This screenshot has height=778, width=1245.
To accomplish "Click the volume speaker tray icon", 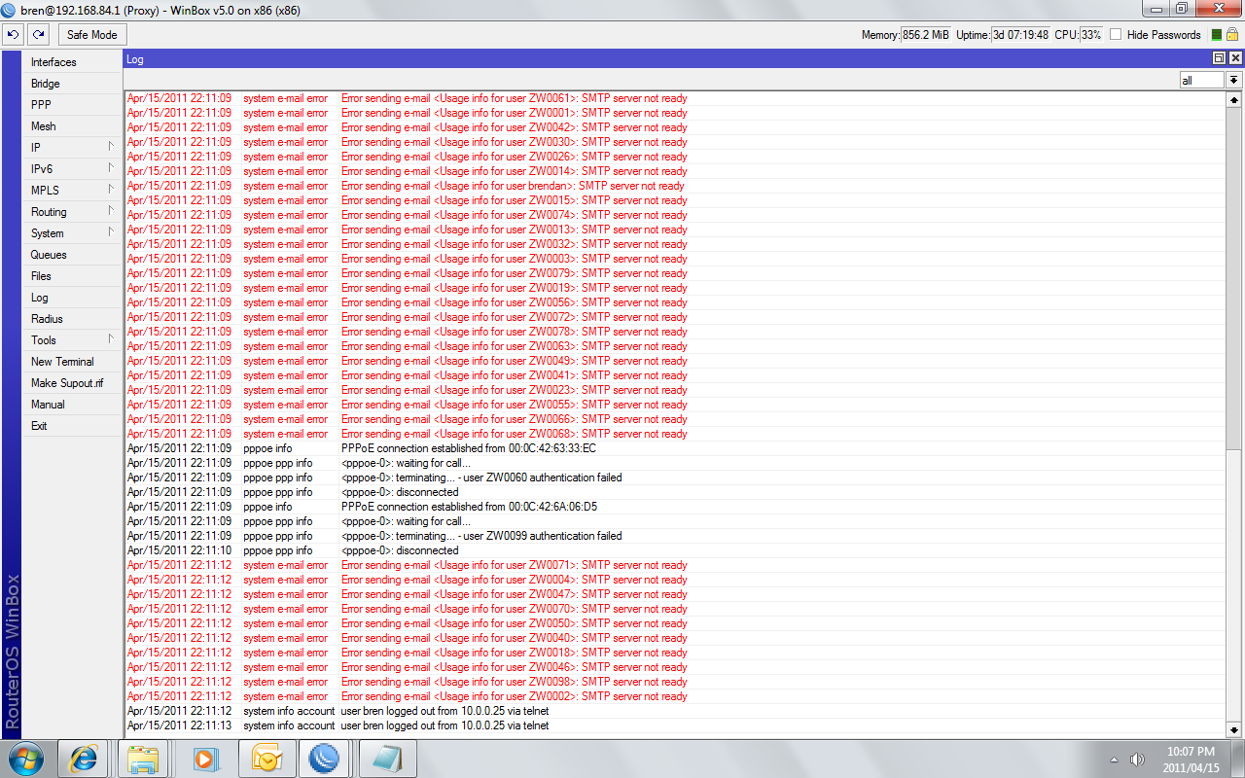I will pos(1137,759).
